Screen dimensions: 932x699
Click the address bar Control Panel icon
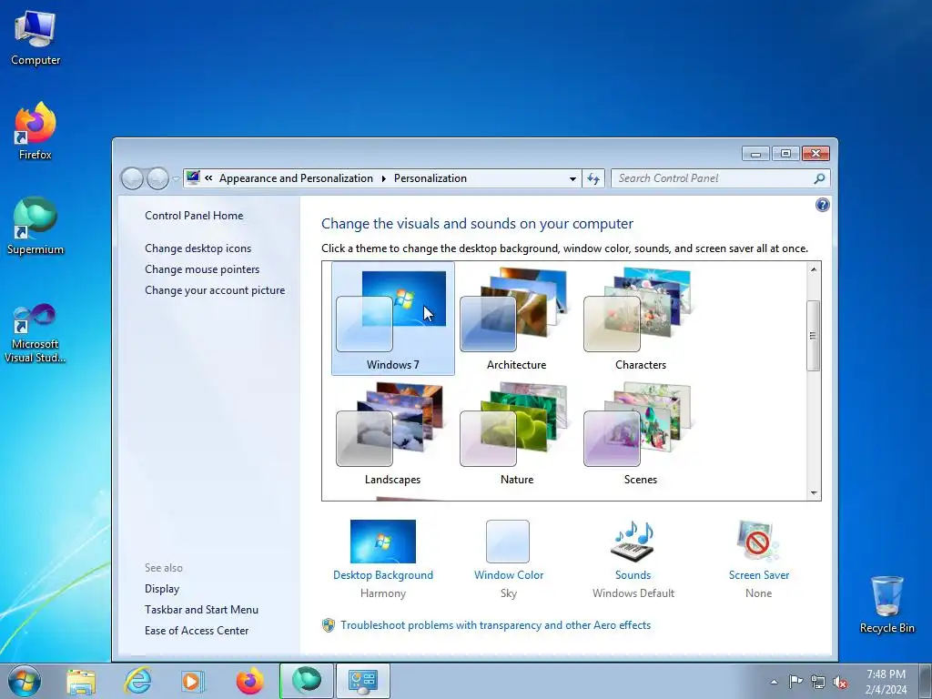[x=193, y=177]
